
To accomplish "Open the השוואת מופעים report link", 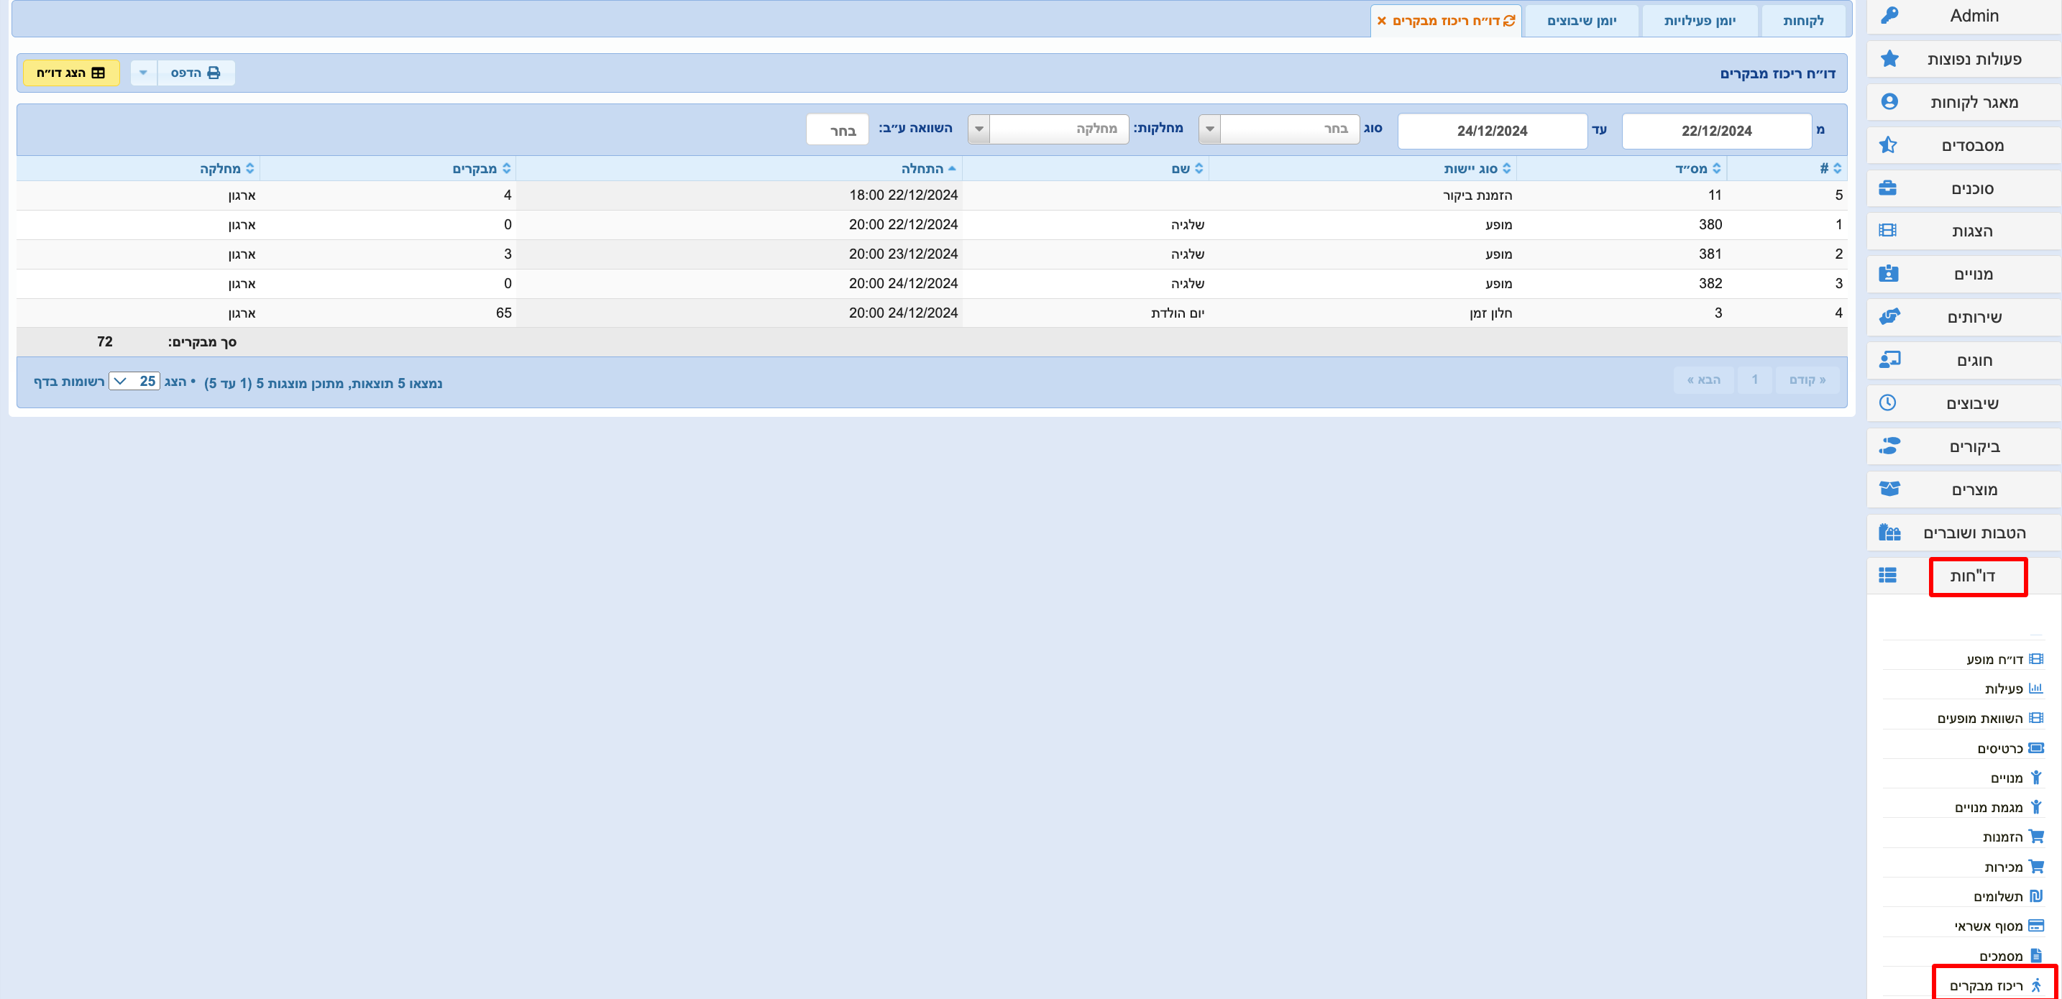I will point(1979,718).
